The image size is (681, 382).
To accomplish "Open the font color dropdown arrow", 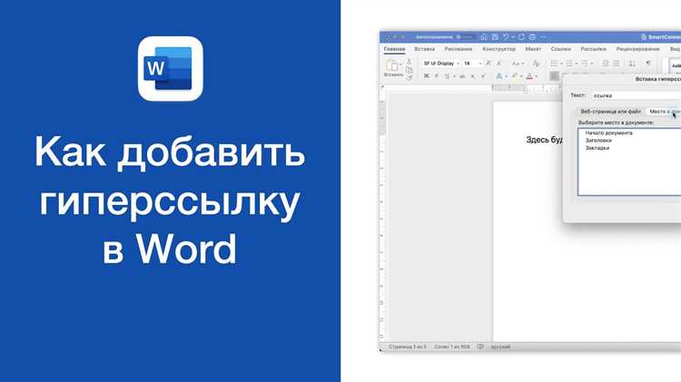I will pos(537,76).
